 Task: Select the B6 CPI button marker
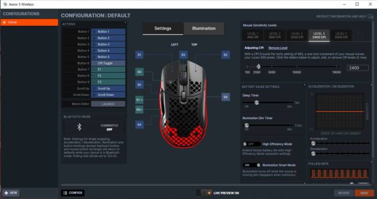(226, 97)
